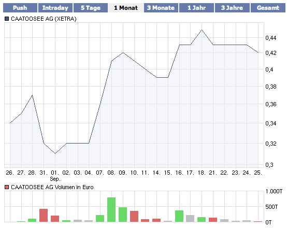Click the dark CAATOOSEE AG (XETRA) legend swatch
Screen dimensions: 287x228
(7, 19)
